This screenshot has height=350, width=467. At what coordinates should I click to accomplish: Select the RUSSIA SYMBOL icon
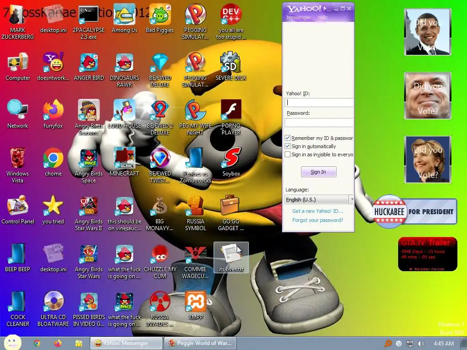pyautogui.click(x=195, y=214)
